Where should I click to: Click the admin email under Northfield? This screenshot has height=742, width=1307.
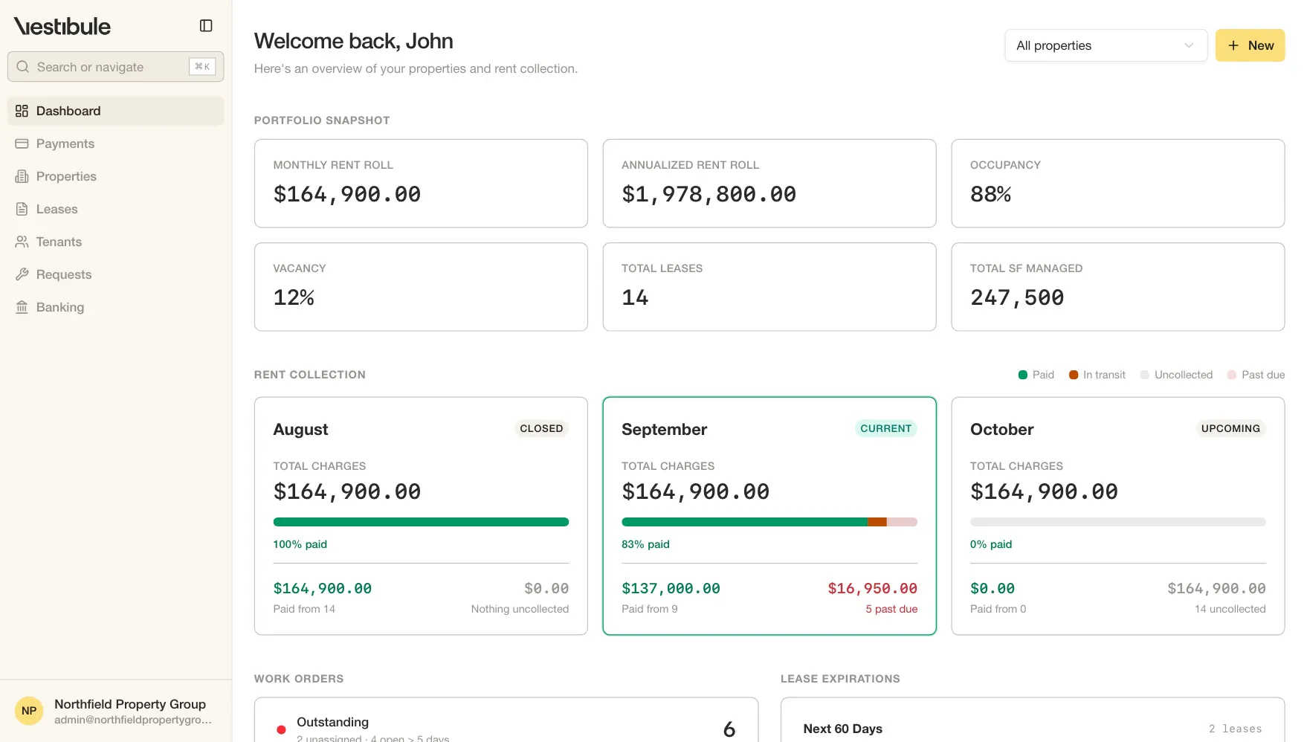(x=133, y=720)
